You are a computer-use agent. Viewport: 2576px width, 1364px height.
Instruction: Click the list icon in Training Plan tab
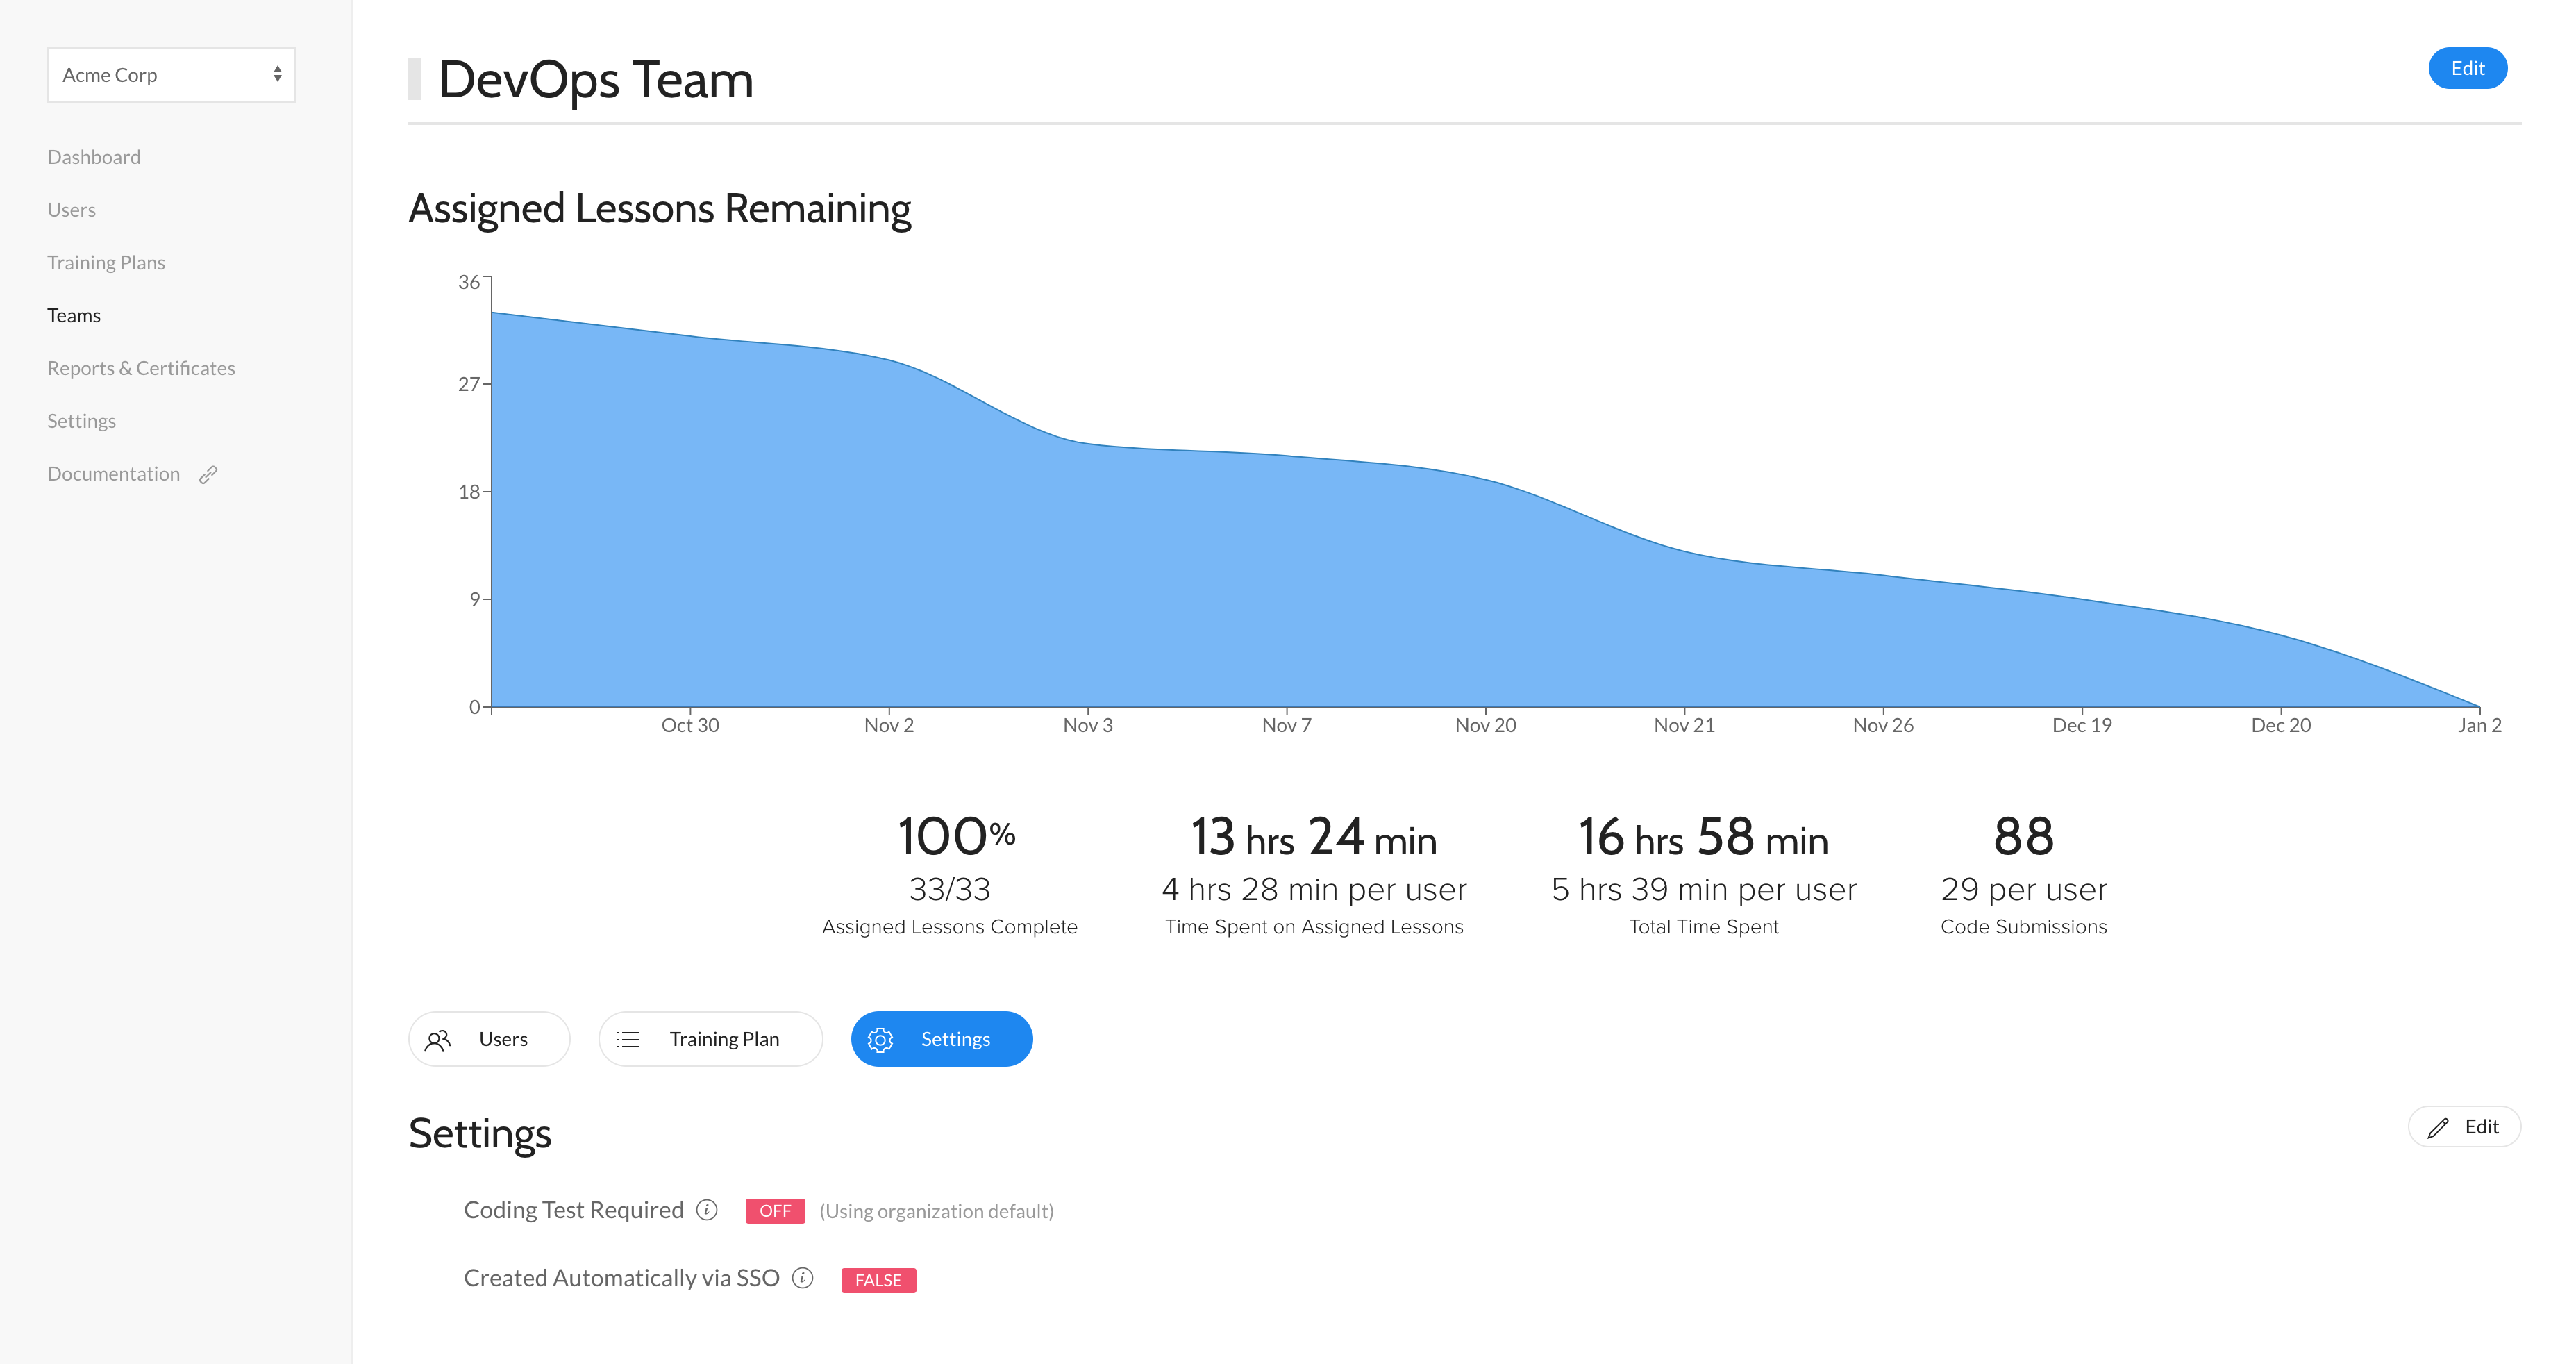(628, 1040)
